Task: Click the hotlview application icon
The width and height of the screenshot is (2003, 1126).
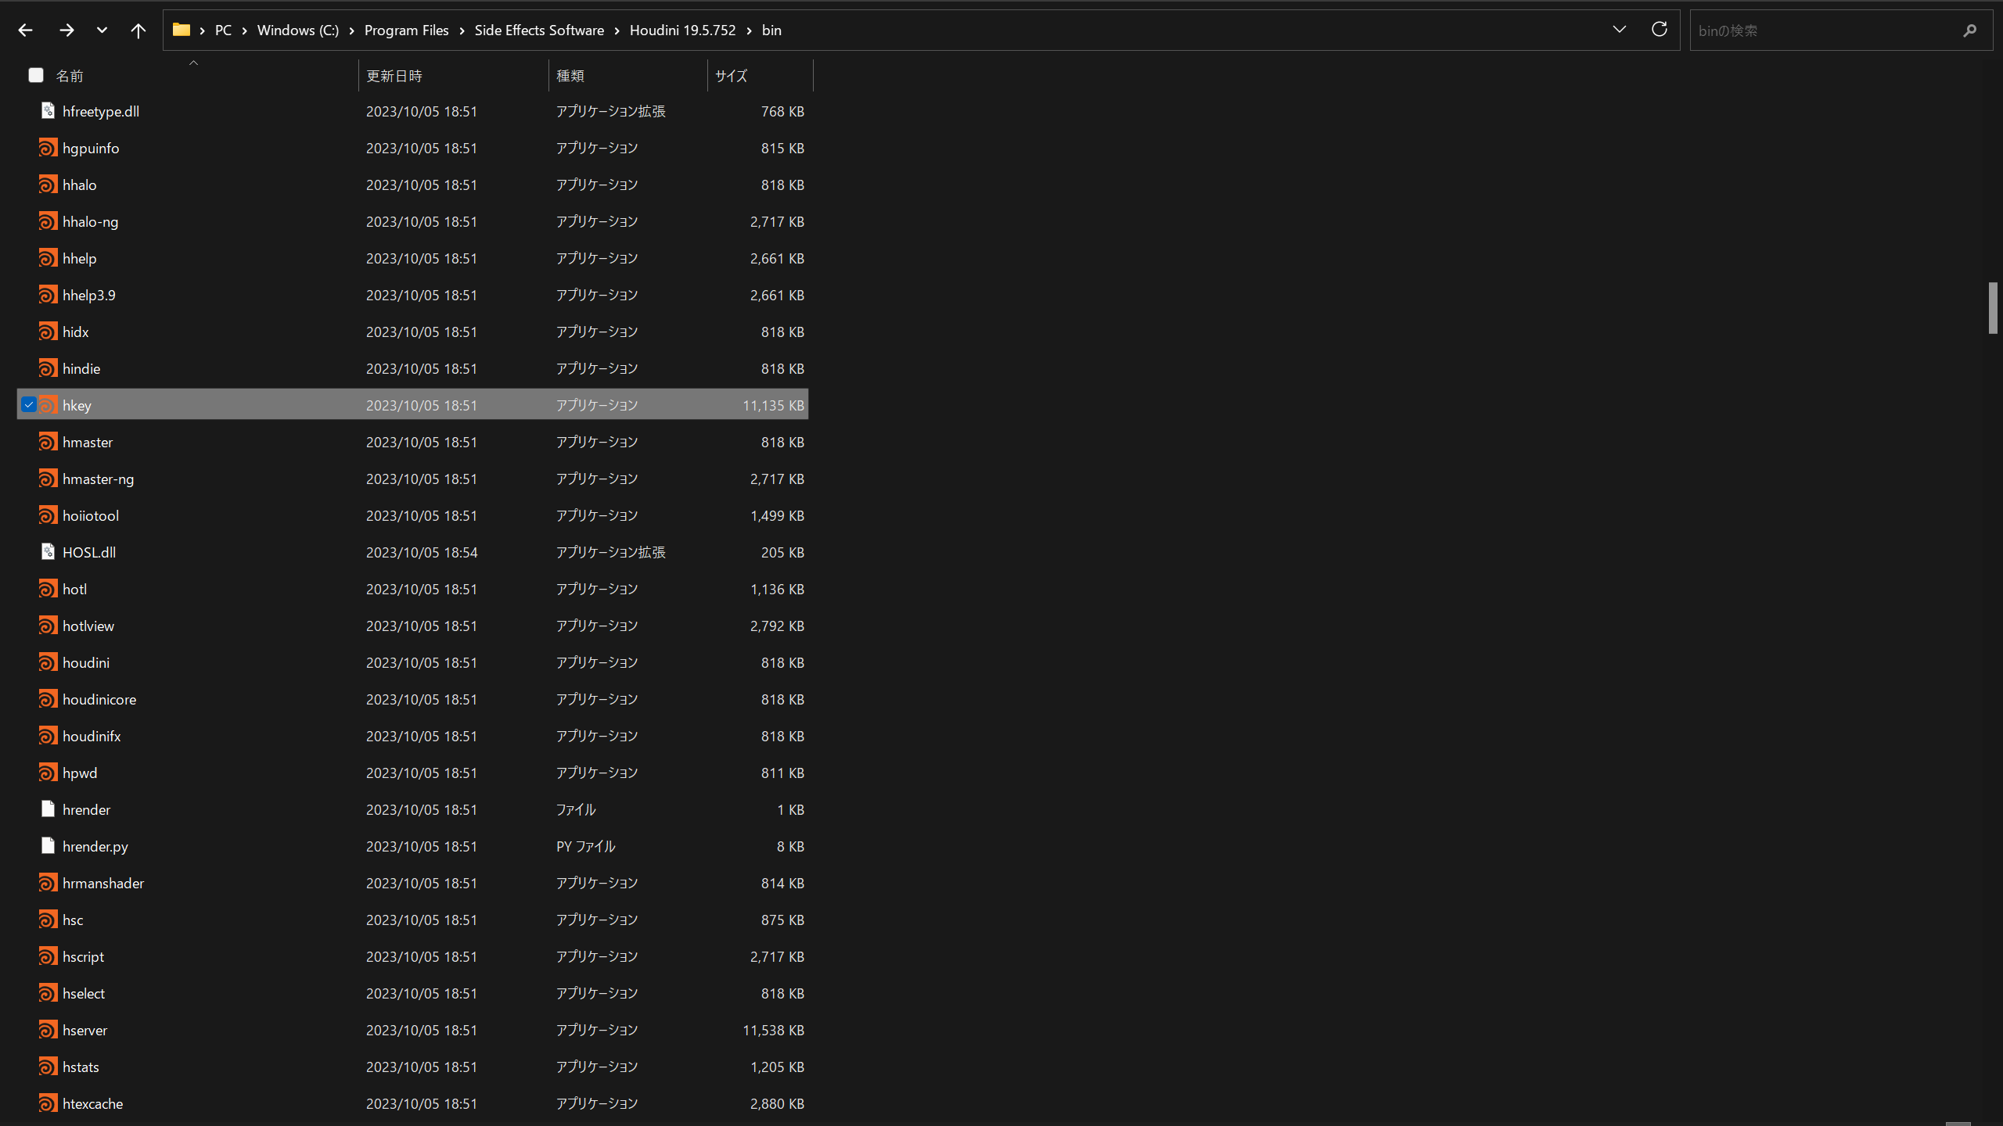Action: pyautogui.click(x=48, y=626)
